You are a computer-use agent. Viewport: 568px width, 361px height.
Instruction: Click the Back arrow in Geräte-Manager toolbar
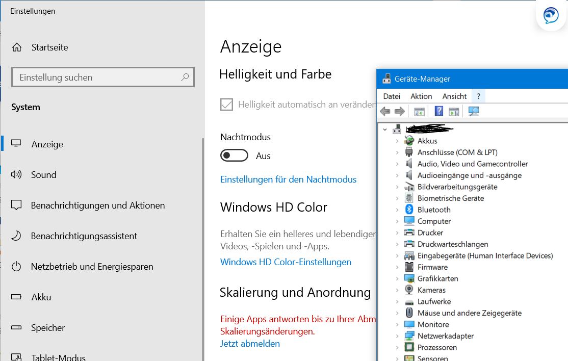click(x=385, y=111)
